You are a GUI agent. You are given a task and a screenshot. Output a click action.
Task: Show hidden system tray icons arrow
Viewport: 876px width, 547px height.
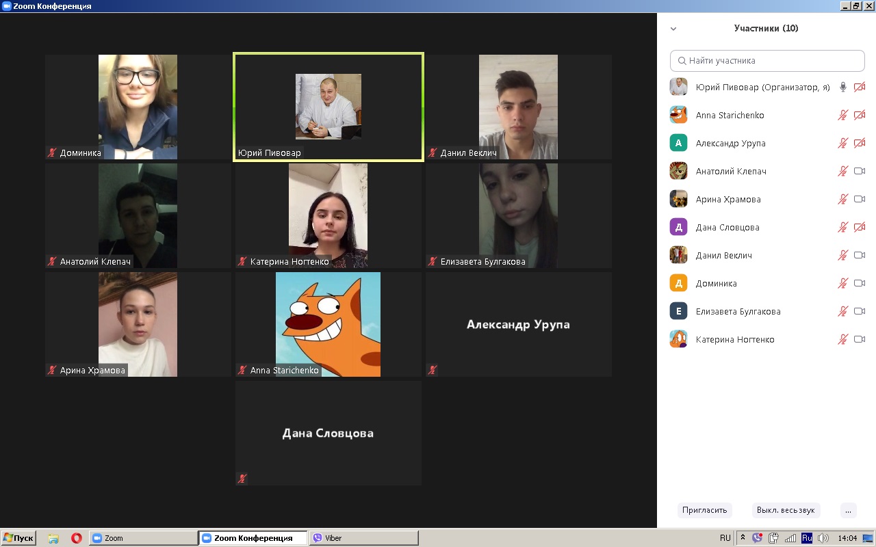point(743,538)
